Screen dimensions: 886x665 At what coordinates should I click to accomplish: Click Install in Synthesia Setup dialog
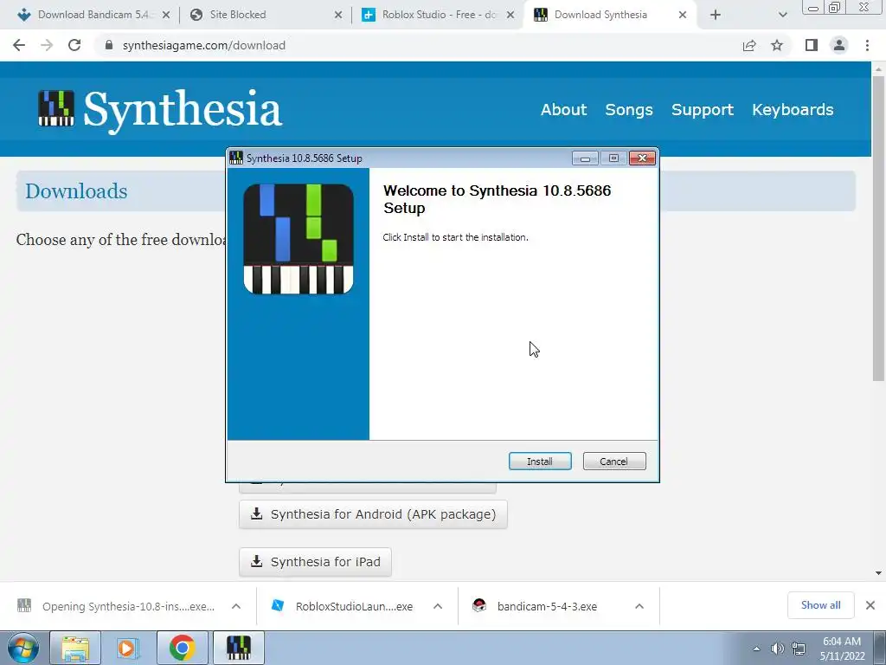[540, 462]
